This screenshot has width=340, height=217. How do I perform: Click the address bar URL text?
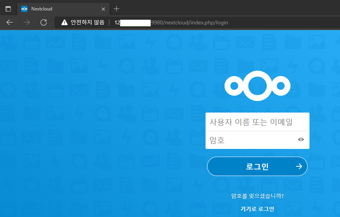click(x=171, y=22)
